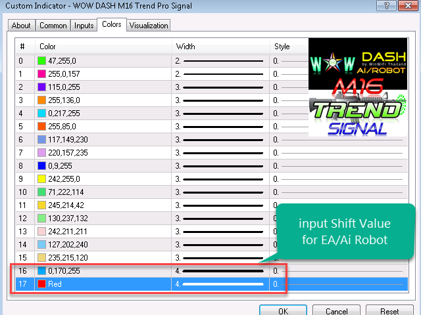Viewport: 421px width, 315px height.
Task: Open the swatch 130,237,132 in row 12
Action: pos(41,219)
